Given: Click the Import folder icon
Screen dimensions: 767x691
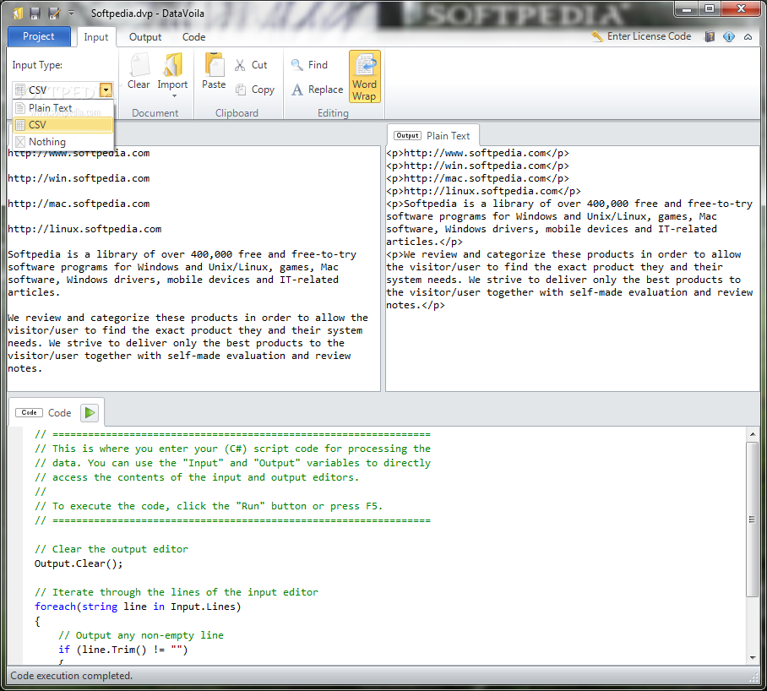Looking at the screenshot, I should pos(172,66).
